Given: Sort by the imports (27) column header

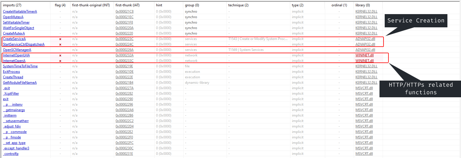Looking at the screenshot, I should (x=12, y=5).
